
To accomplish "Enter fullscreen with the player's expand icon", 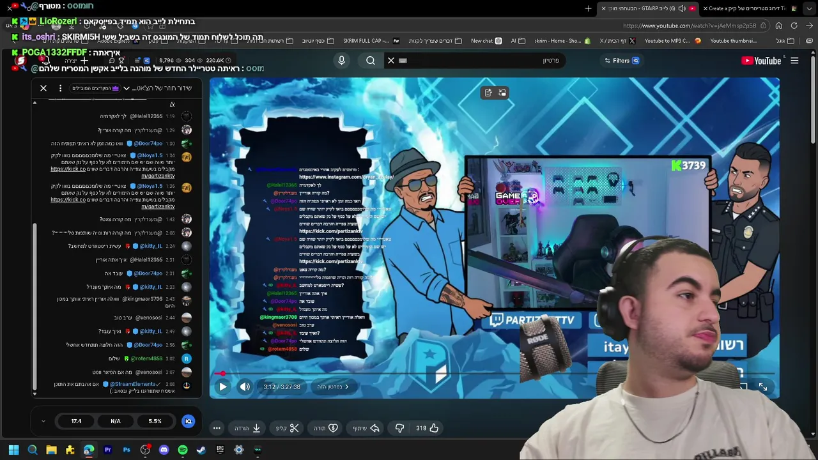I will pos(763,387).
